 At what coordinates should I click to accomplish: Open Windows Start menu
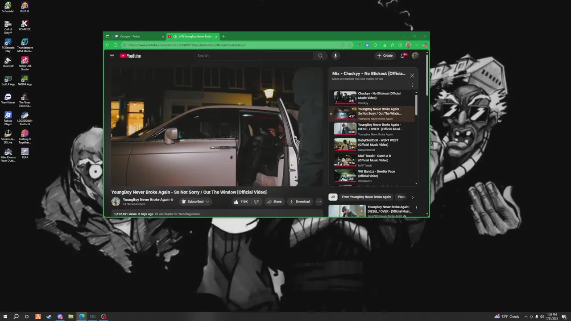pos(4,317)
